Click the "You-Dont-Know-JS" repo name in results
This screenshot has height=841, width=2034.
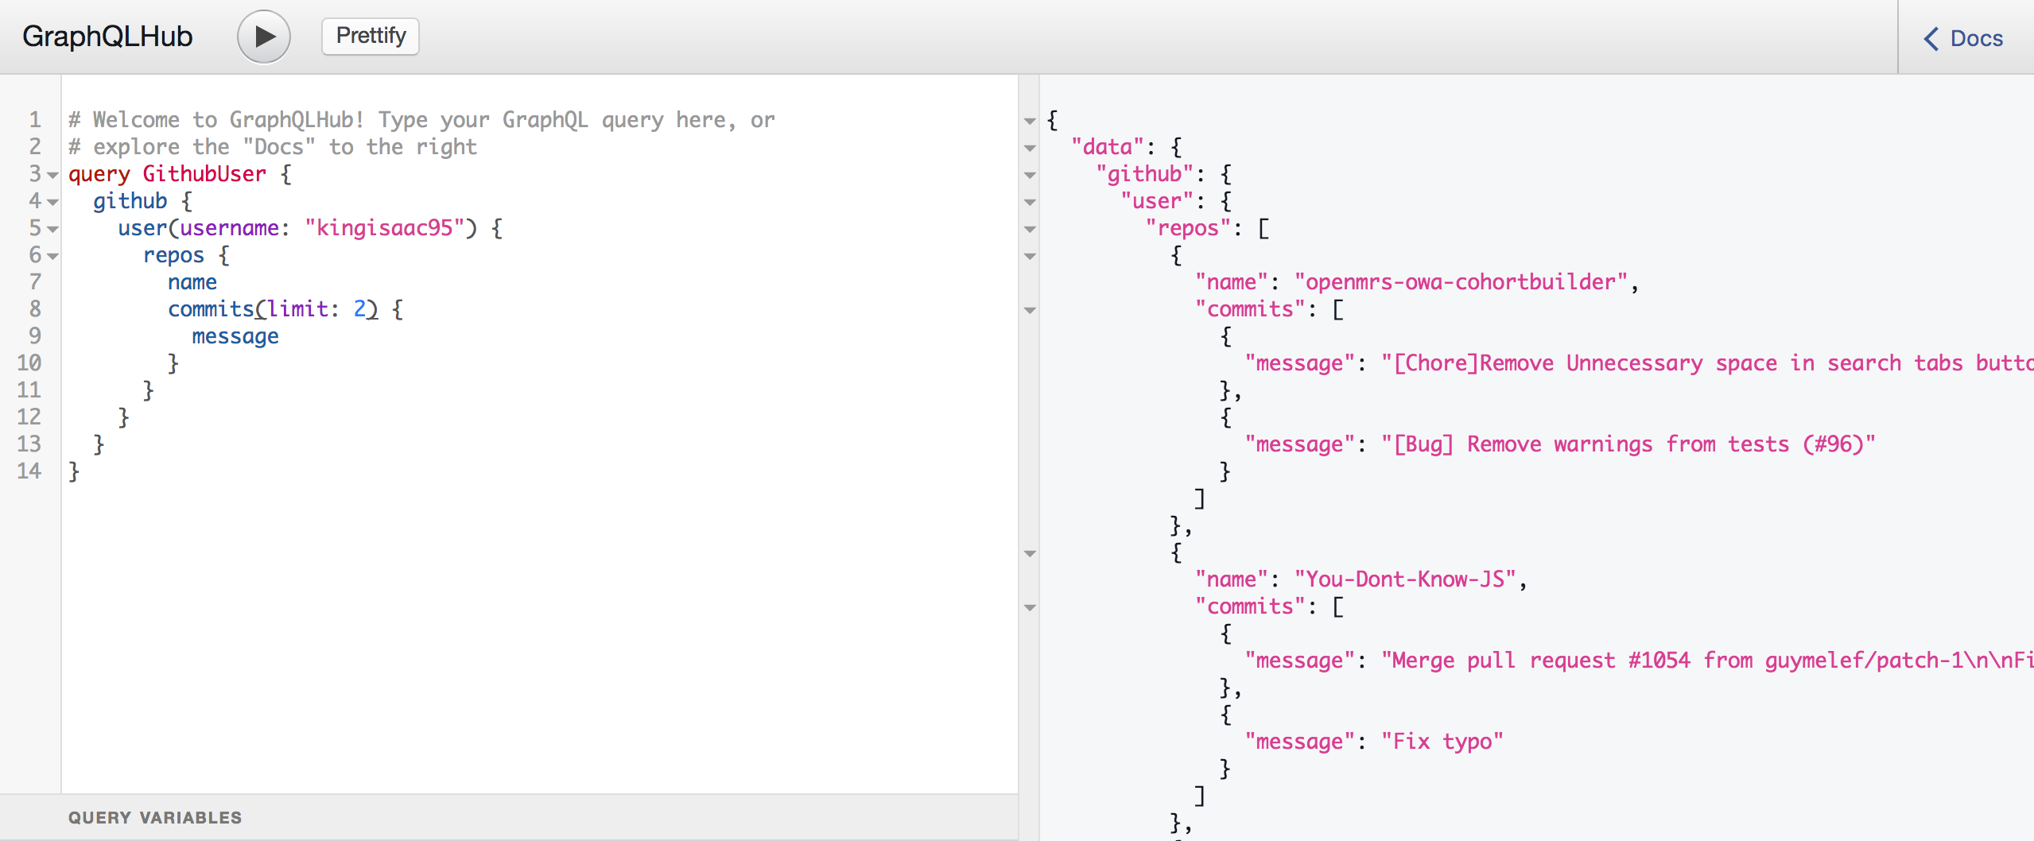coord(1406,579)
